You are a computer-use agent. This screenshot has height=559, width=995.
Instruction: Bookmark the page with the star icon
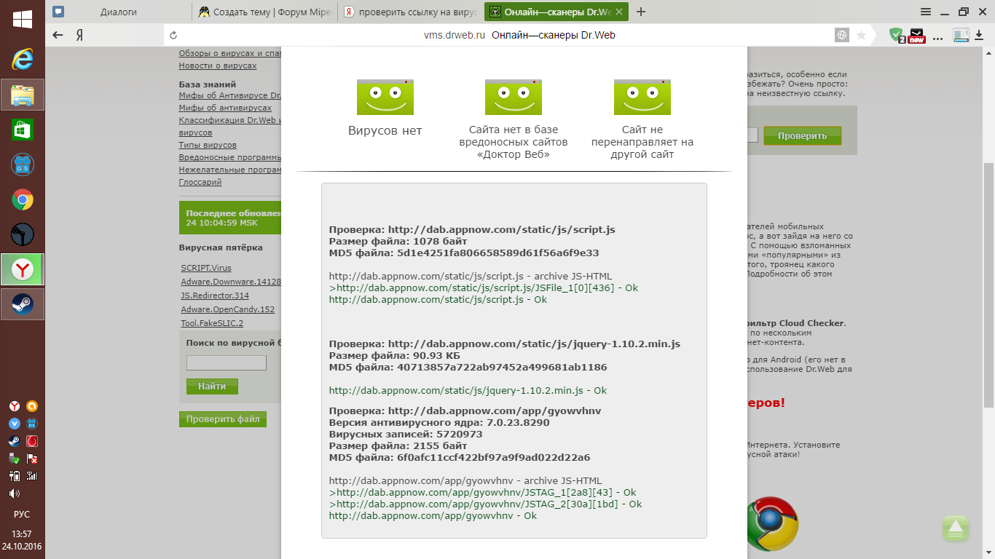[x=861, y=34]
